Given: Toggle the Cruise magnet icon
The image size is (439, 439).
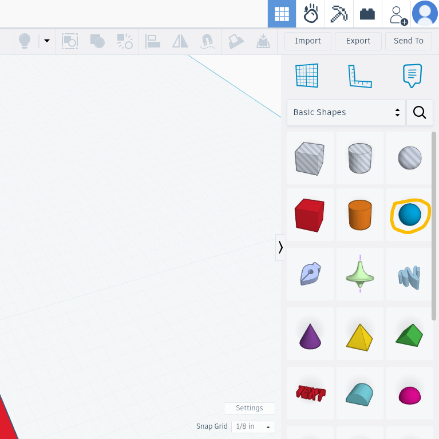Looking at the screenshot, I should (207, 41).
